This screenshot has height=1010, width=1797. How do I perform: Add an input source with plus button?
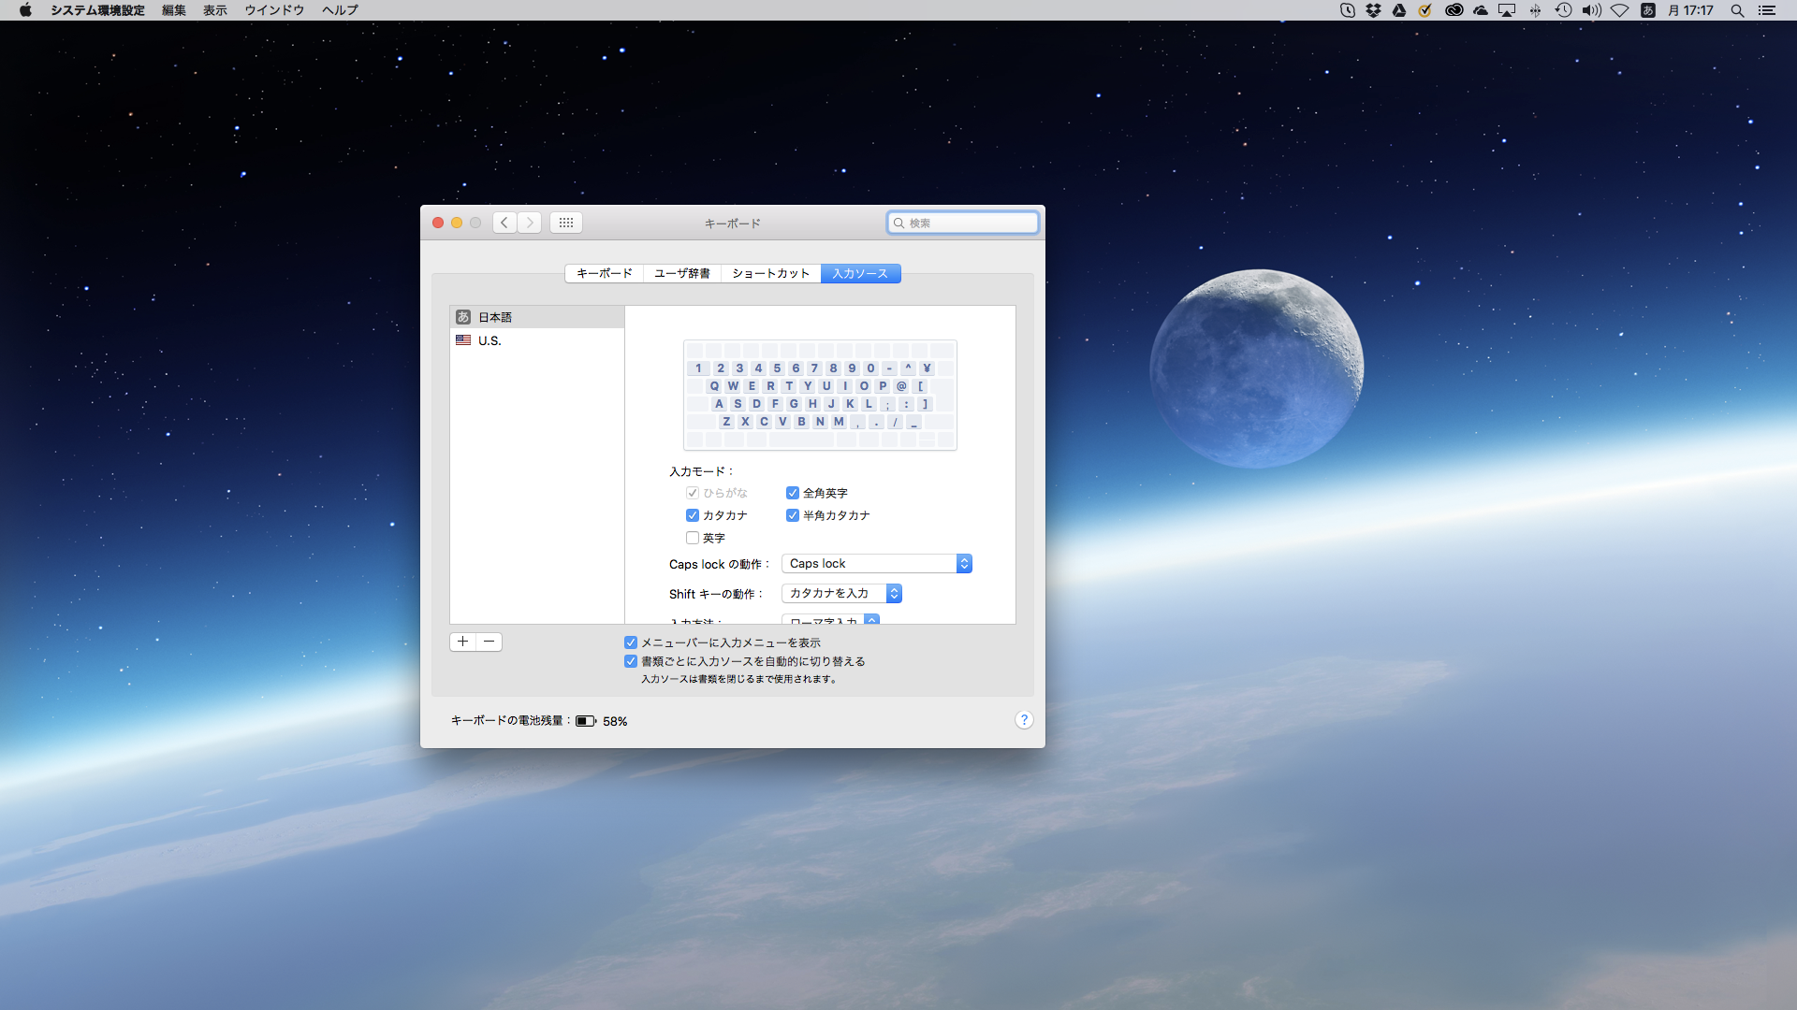click(x=462, y=642)
